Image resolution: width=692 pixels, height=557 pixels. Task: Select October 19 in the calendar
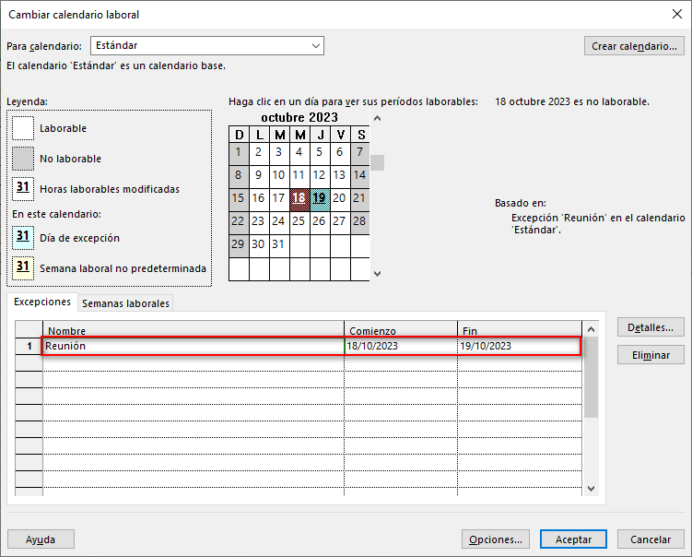click(x=319, y=197)
